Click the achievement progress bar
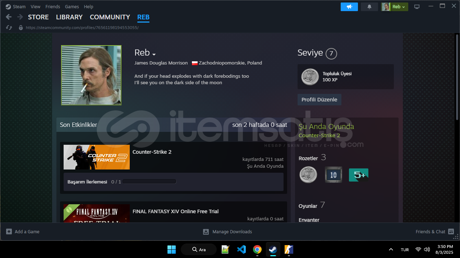 (x=149, y=182)
